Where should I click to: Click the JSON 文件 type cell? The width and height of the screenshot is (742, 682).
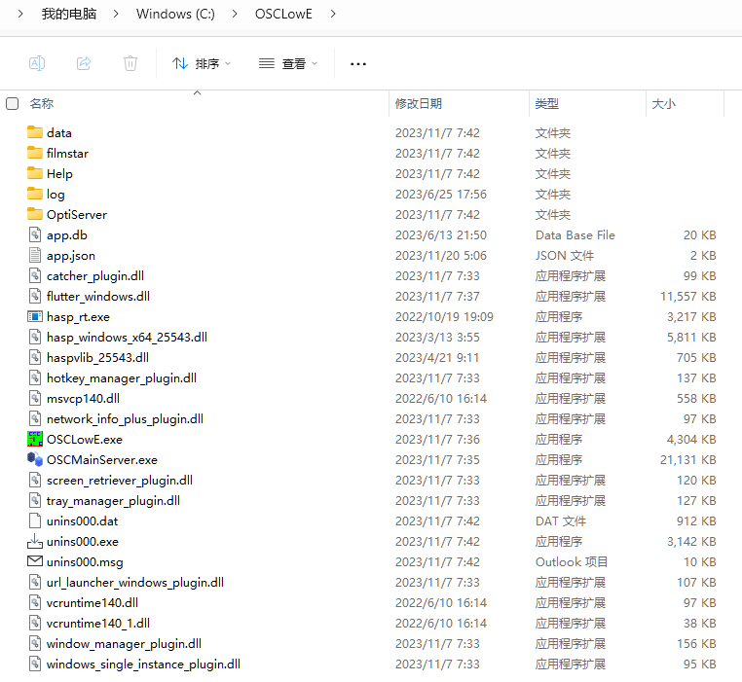pyautogui.click(x=565, y=256)
